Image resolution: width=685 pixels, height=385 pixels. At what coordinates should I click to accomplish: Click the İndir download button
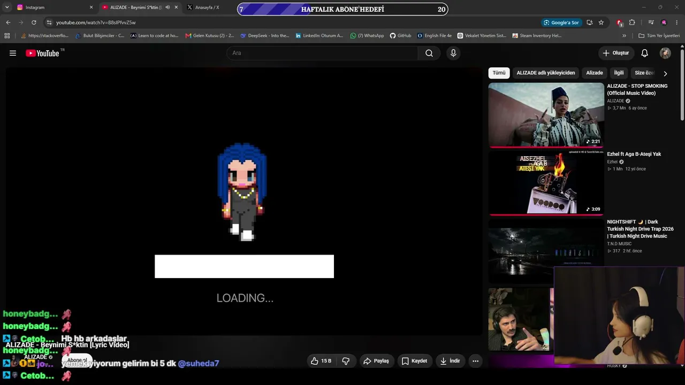(450, 361)
